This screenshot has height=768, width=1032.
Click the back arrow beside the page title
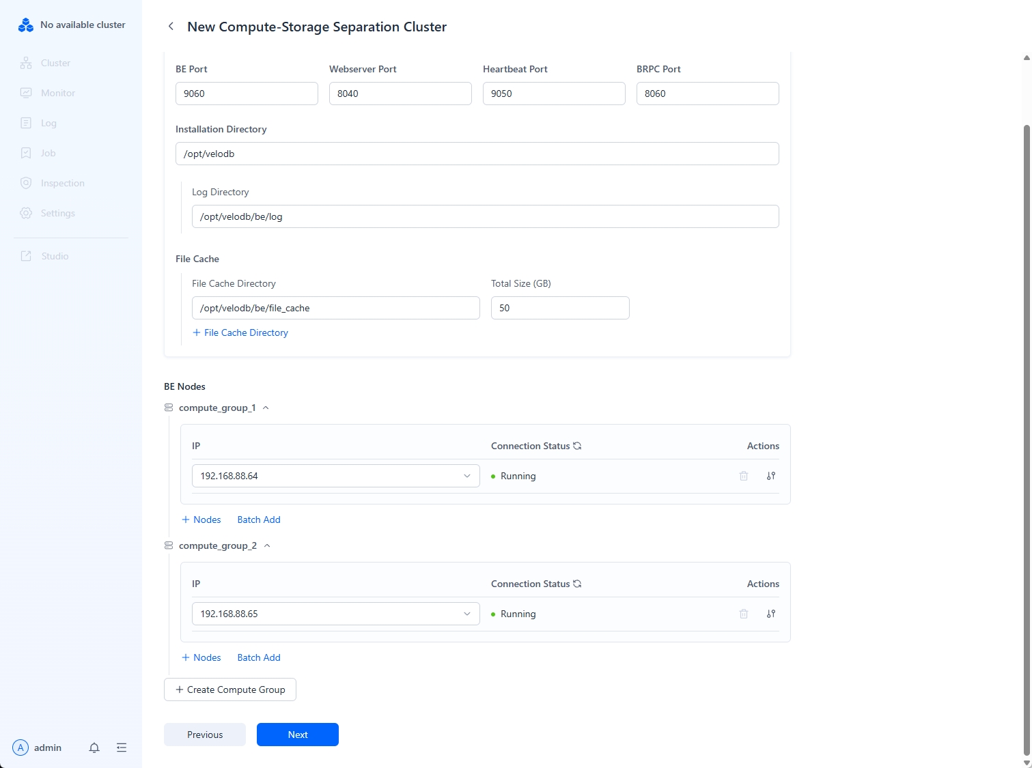coord(171,27)
